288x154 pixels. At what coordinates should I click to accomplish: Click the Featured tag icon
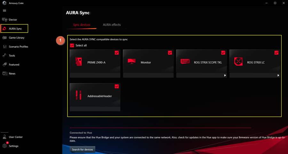[4, 65]
